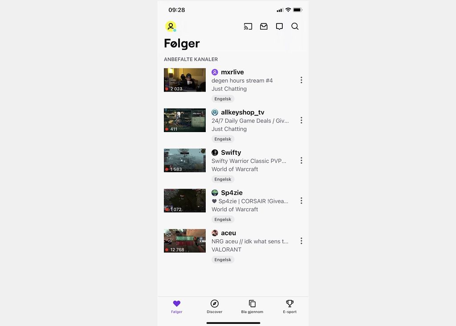Viewport: 456px width, 326px height.
Task: Tap the battery status icon
Action: (297, 10)
